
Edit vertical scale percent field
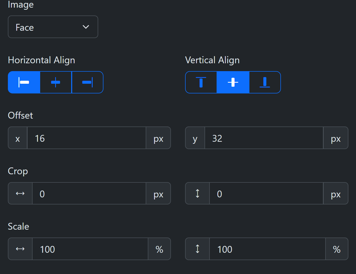coord(268,249)
